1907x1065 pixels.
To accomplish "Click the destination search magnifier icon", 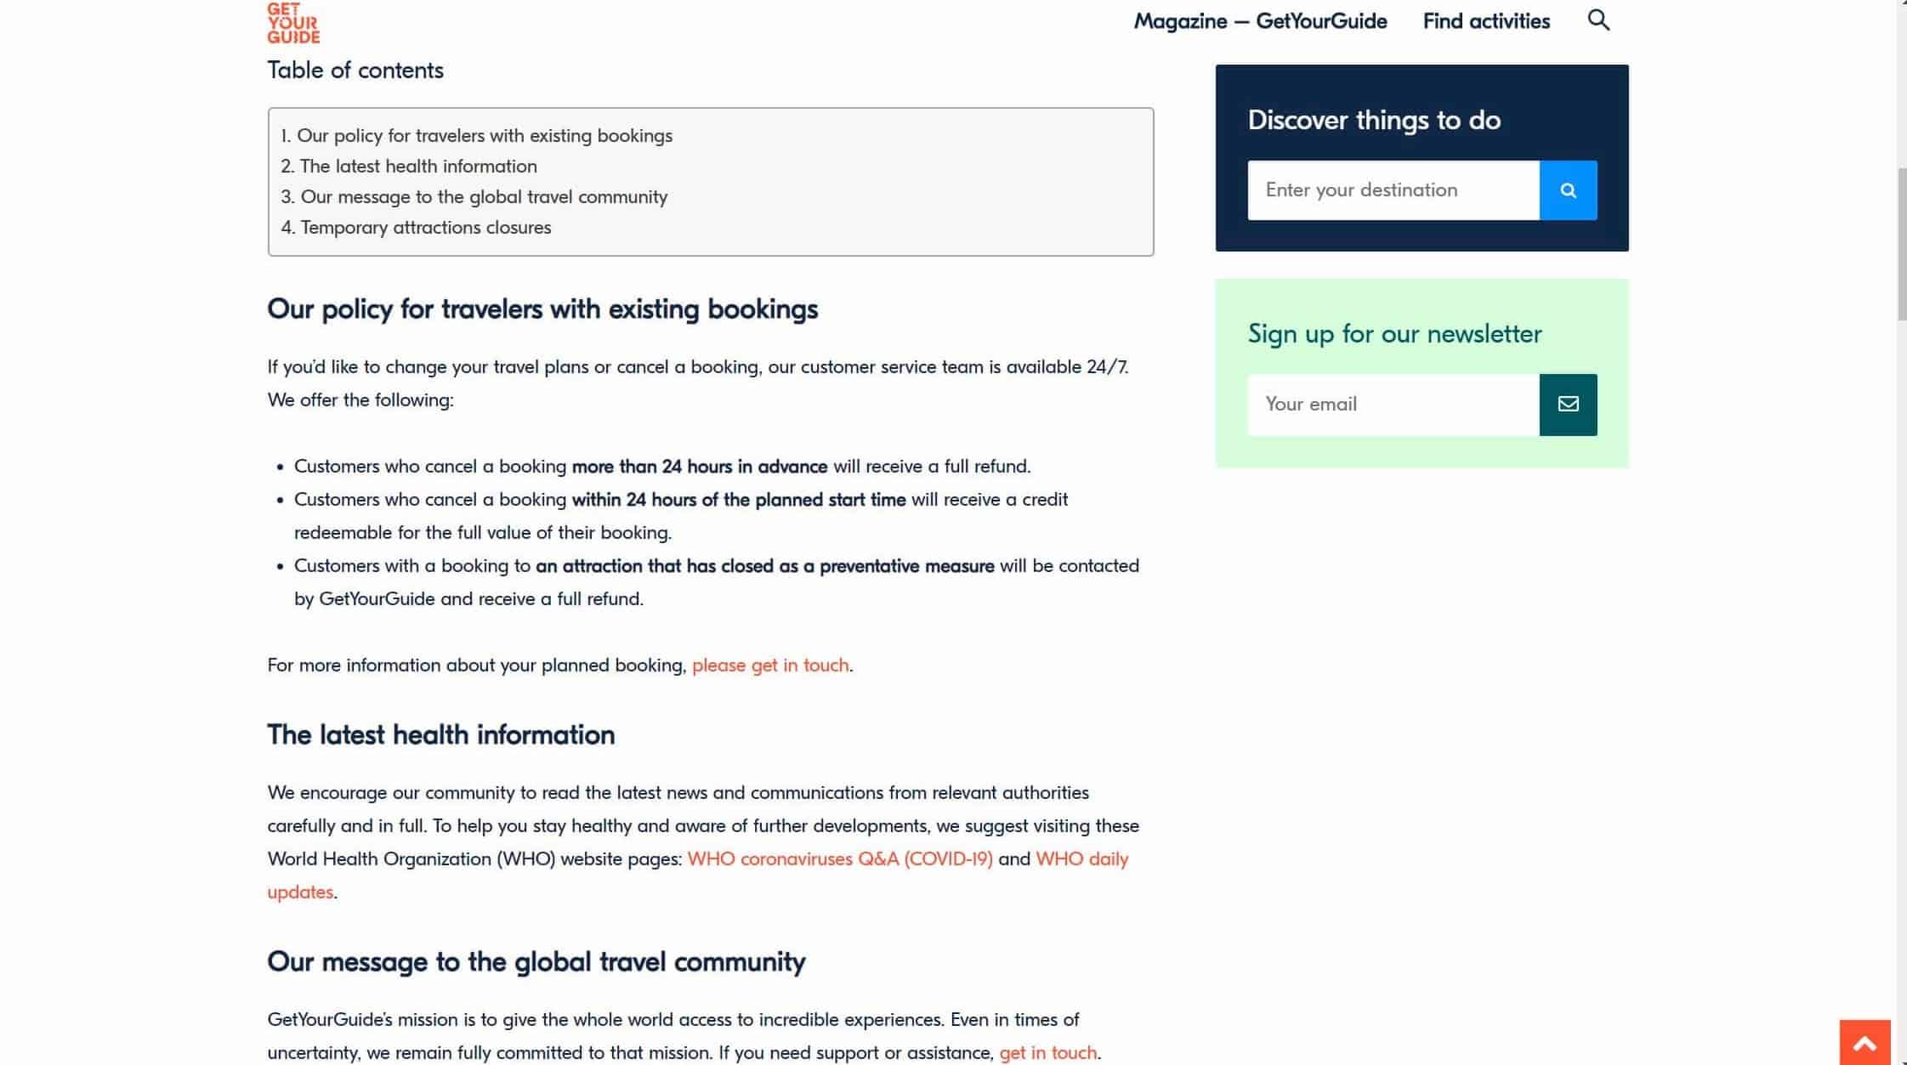I will click(x=1568, y=190).
